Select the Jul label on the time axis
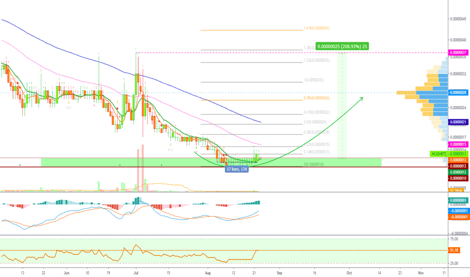The height and width of the screenshot is (277, 470). pos(136,273)
